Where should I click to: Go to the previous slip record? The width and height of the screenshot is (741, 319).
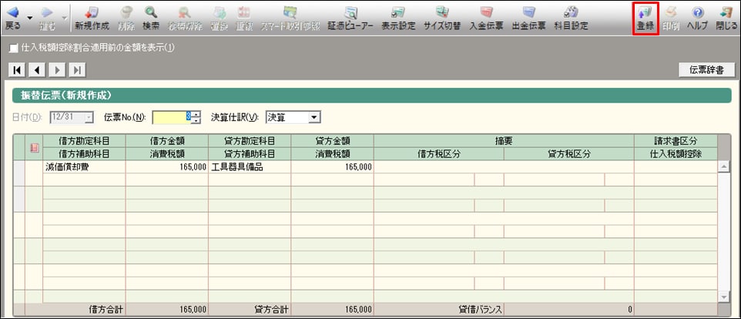[x=37, y=70]
